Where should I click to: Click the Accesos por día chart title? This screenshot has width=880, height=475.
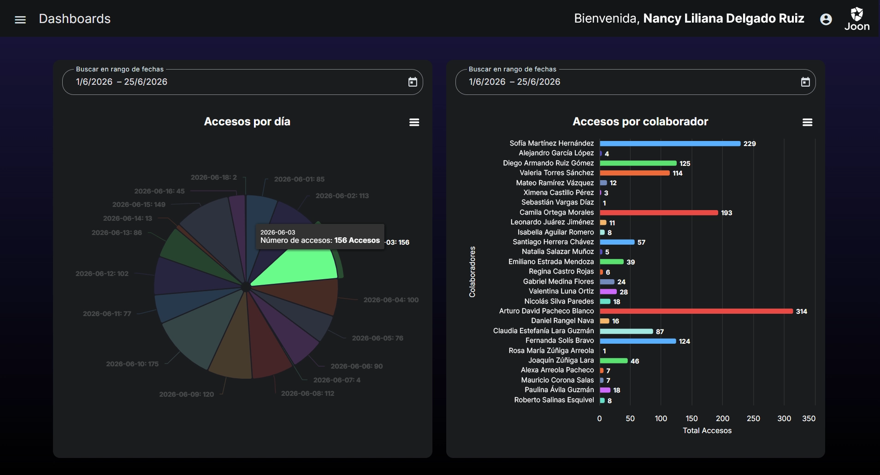point(247,122)
